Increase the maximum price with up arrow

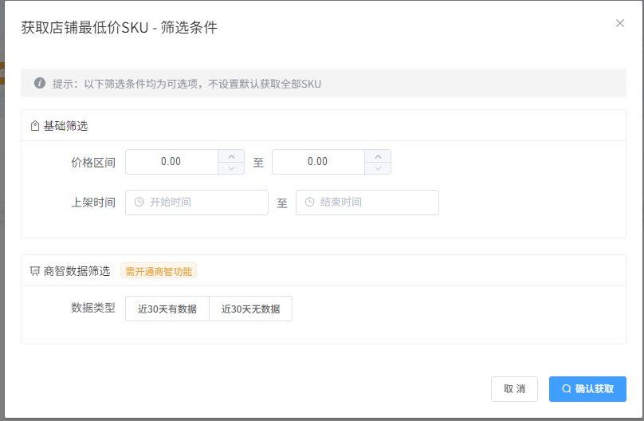click(378, 156)
